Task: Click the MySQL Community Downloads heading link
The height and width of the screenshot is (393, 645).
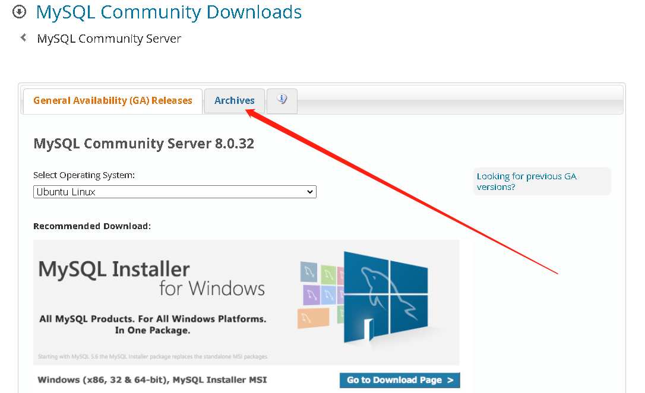Action: tap(169, 12)
